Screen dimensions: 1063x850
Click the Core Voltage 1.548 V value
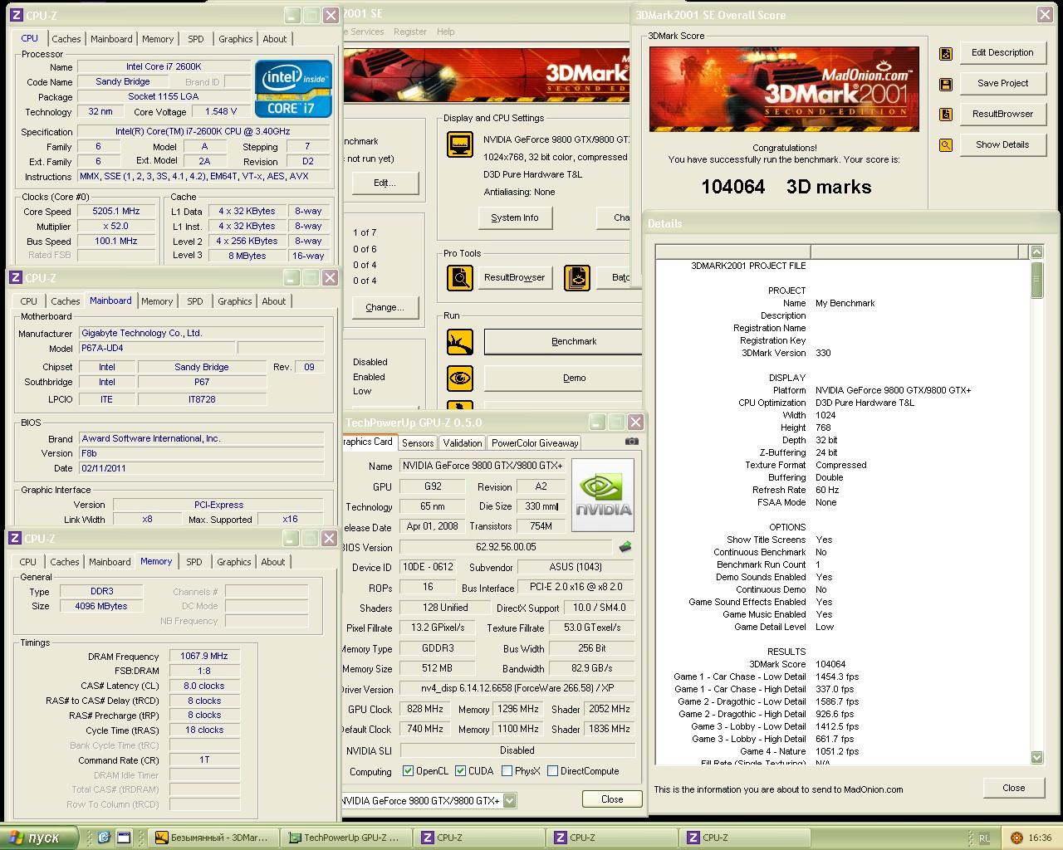click(221, 112)
